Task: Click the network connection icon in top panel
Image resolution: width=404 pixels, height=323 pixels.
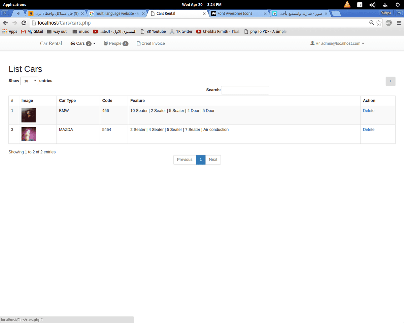Action: click(x=385, y=5)
